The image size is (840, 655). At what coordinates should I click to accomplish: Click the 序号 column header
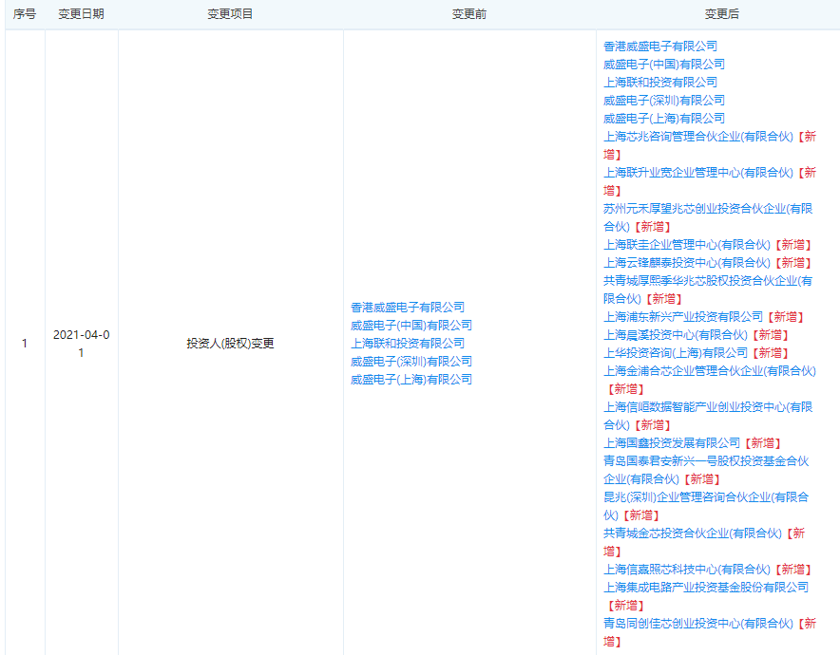[x=25, y=14]
